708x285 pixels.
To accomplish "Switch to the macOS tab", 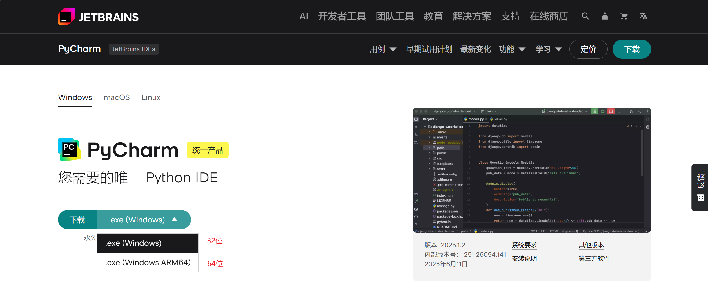I will pyautogui.click(x=117, y=97).
